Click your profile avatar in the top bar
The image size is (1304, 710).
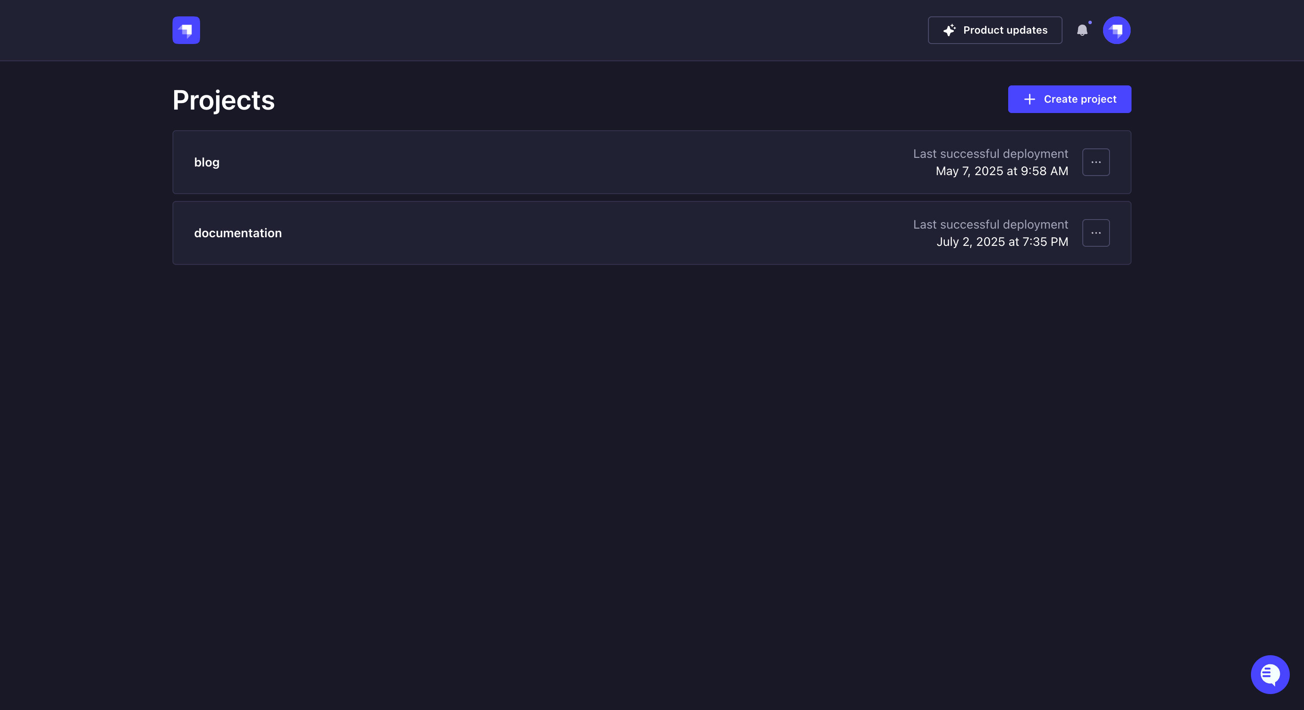coord(1117,30)
